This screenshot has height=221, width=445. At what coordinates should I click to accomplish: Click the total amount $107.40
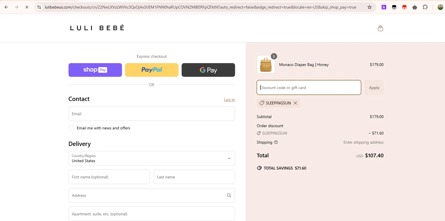[x=374, y=155]
